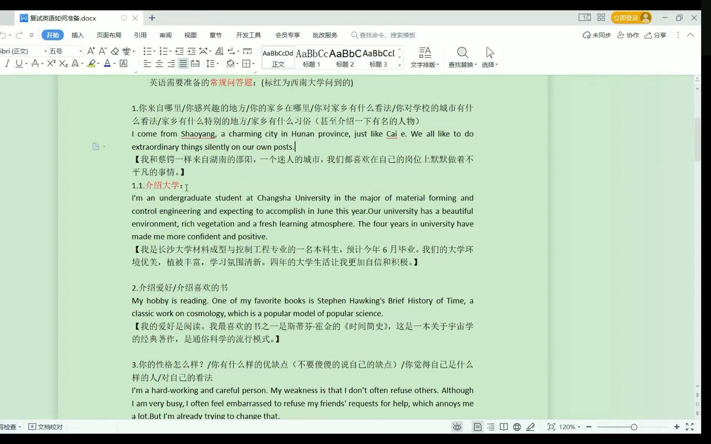Apply the 正文 style

[x=278, y=58]
